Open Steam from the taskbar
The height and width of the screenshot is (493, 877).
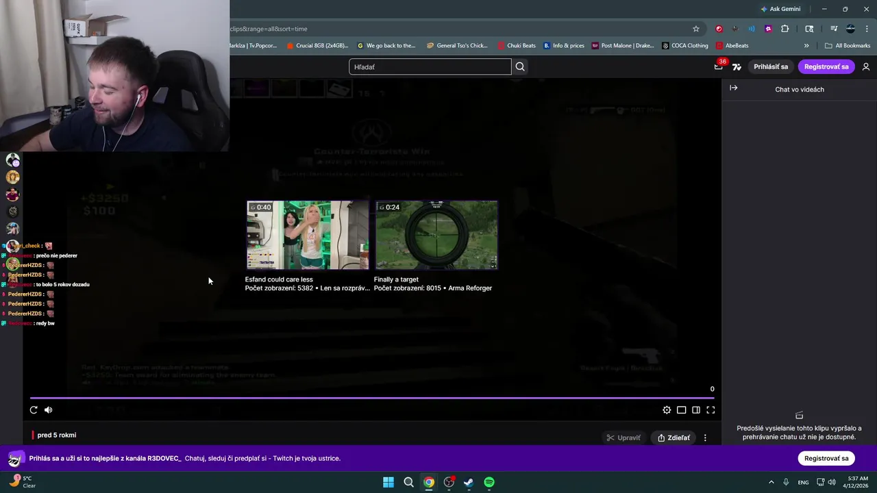pos(469,482)
